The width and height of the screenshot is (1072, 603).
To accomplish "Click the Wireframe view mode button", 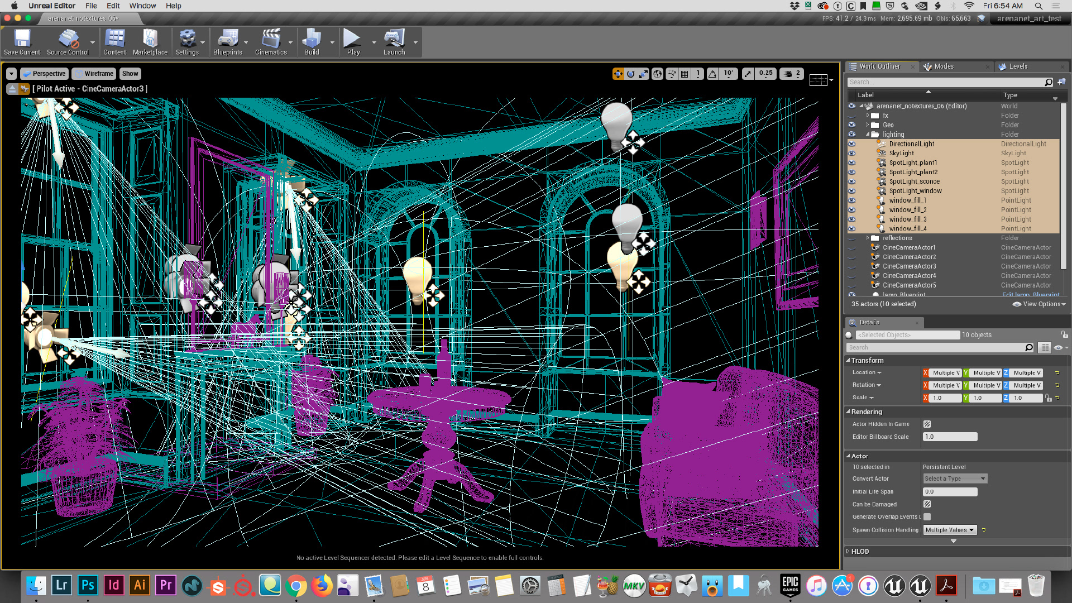I will 94,74.
